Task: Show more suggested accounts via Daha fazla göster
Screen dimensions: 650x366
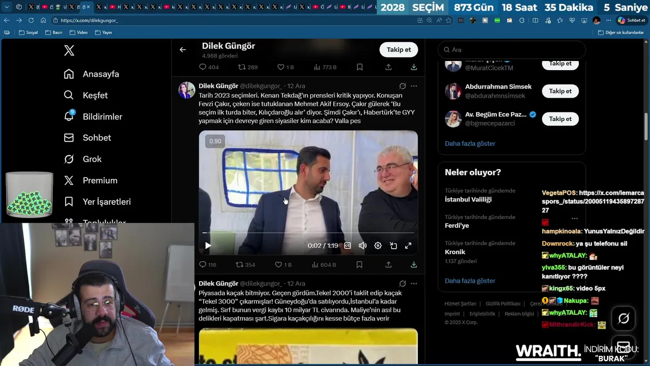Action: [x=470, y=143]
